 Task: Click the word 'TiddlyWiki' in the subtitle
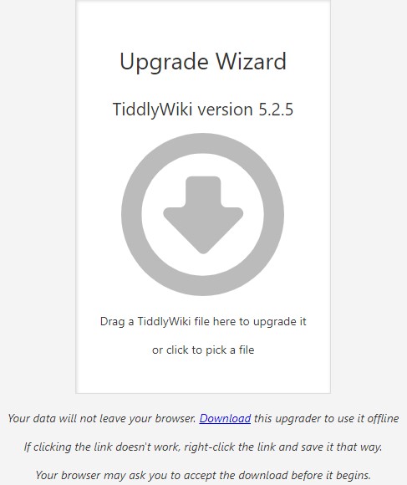click(x=153, y=110)
